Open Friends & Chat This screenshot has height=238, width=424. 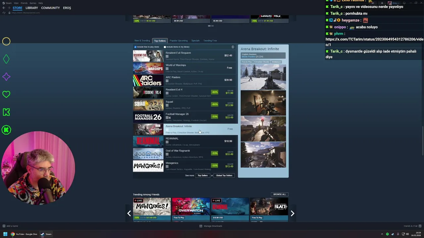pyautogui.click(x=412, y=226)
